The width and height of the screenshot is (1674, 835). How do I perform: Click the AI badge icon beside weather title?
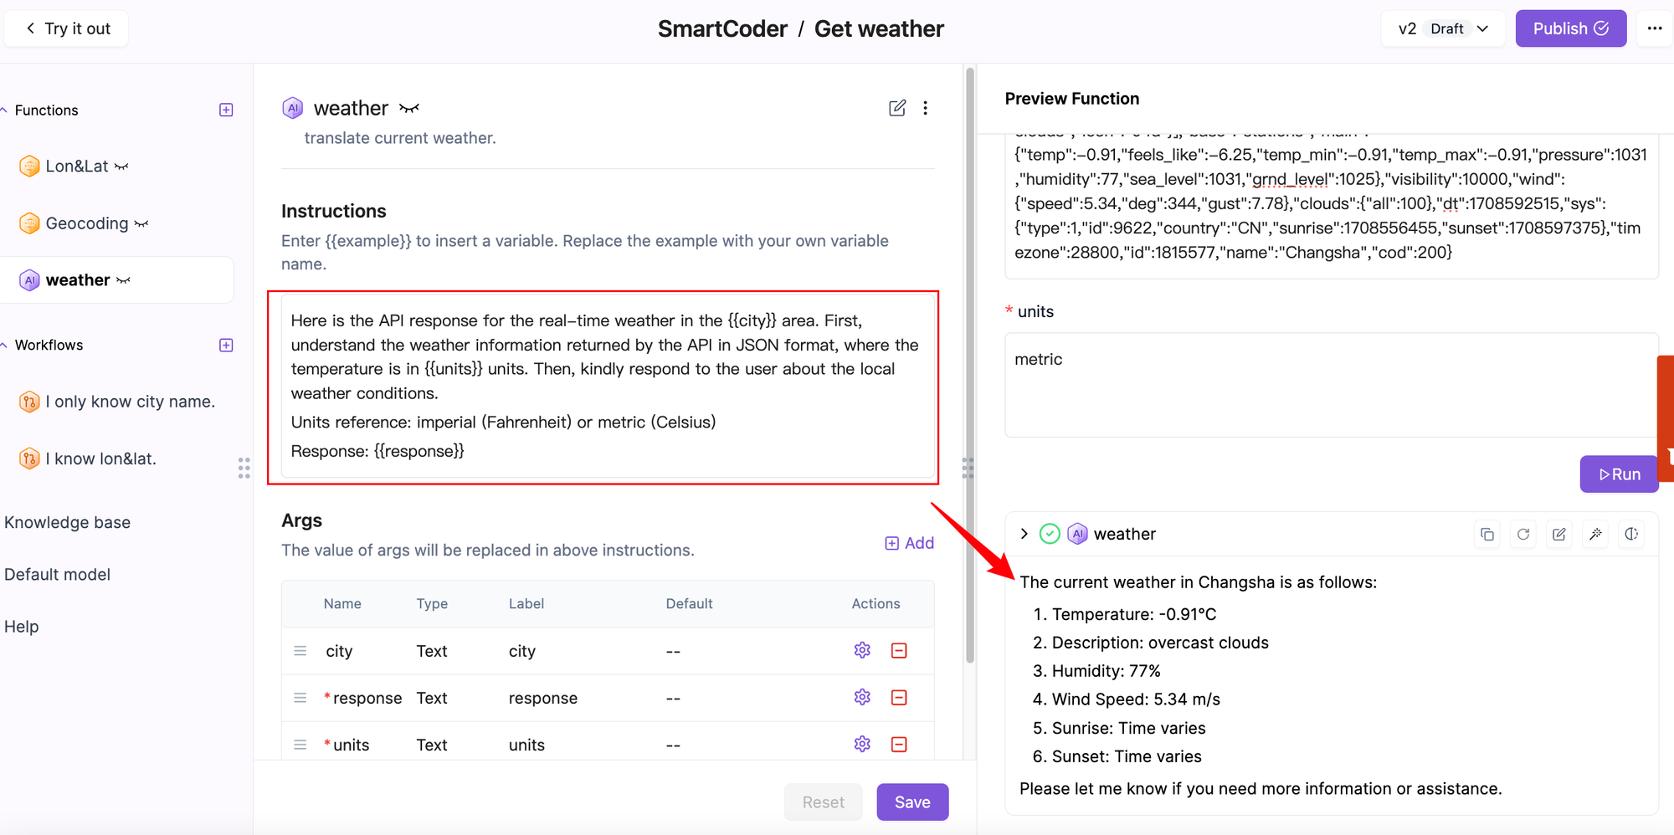click(292, 108)
